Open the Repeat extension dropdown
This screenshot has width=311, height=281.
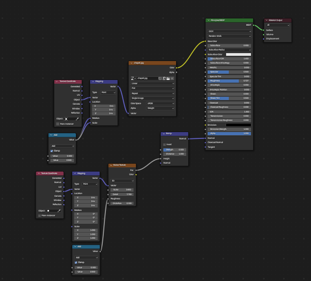(152, 94)
